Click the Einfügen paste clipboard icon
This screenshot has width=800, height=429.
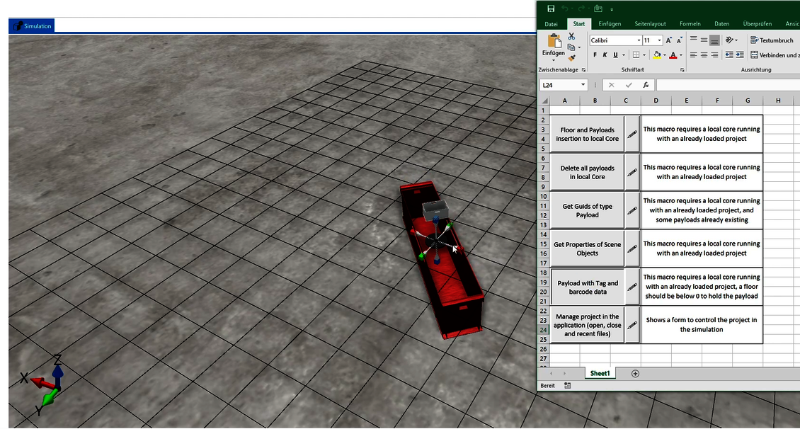click(x=554, y=41)
